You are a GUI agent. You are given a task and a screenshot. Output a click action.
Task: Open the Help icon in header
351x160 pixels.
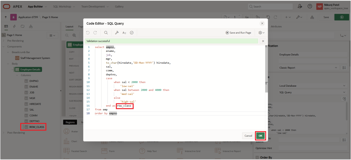coord(310,7)
